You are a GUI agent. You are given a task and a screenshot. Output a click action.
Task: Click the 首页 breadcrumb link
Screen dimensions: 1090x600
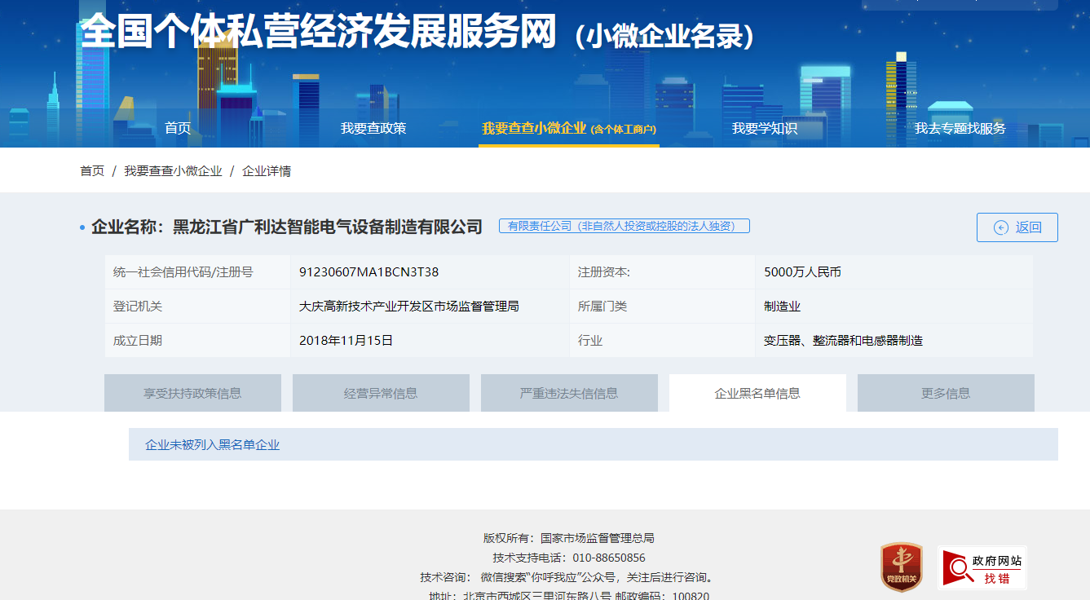92,171
